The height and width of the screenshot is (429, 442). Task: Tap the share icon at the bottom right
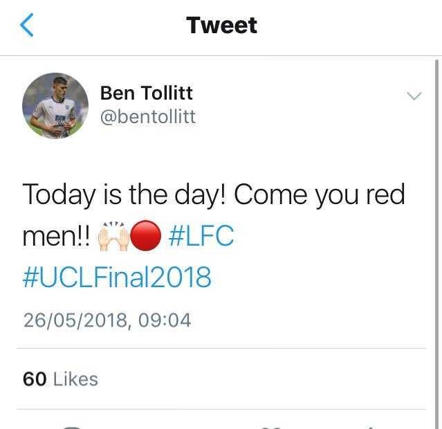point(370,426)
